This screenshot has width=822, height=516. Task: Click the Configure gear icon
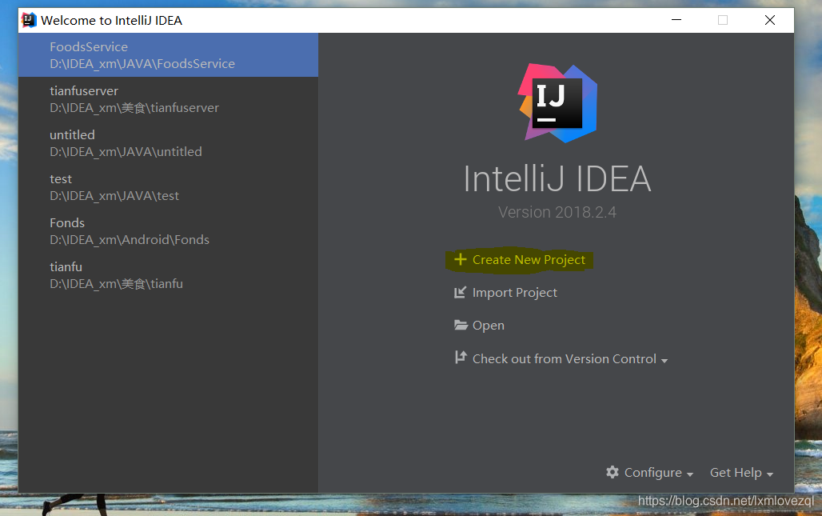coord(613,472)
